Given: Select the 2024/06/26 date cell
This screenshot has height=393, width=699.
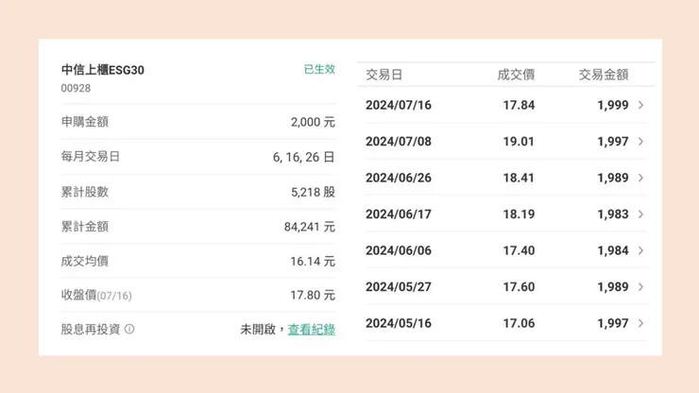Looking at the screenshot, I should (399, 178).
